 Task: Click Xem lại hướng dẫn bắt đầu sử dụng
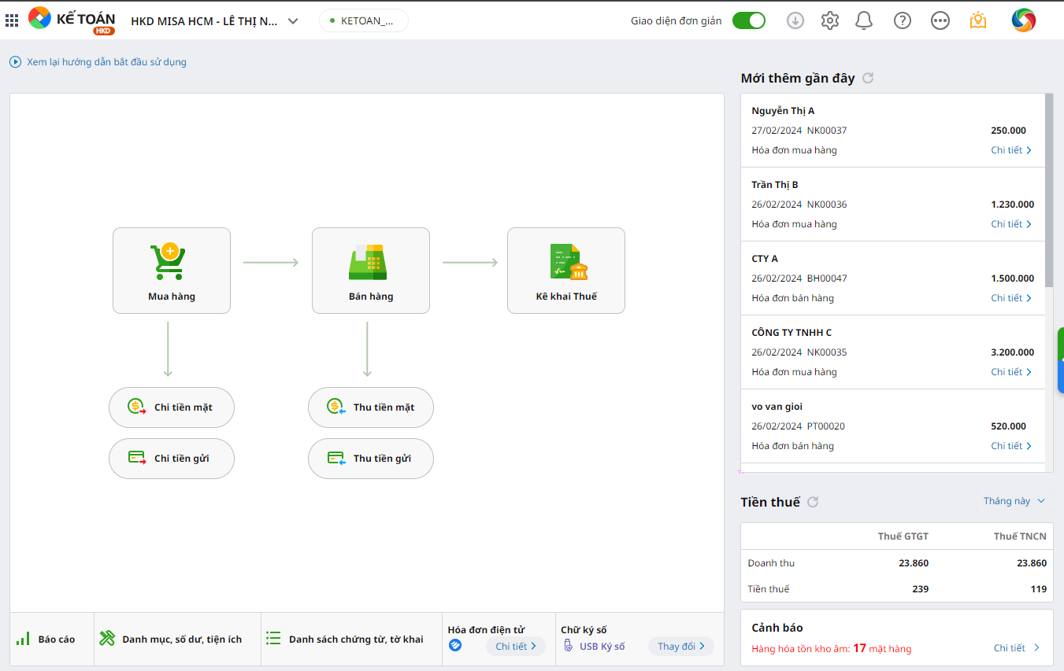click(98, 62)
